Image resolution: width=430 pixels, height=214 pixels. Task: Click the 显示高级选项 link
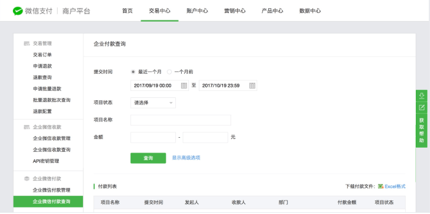186,158
